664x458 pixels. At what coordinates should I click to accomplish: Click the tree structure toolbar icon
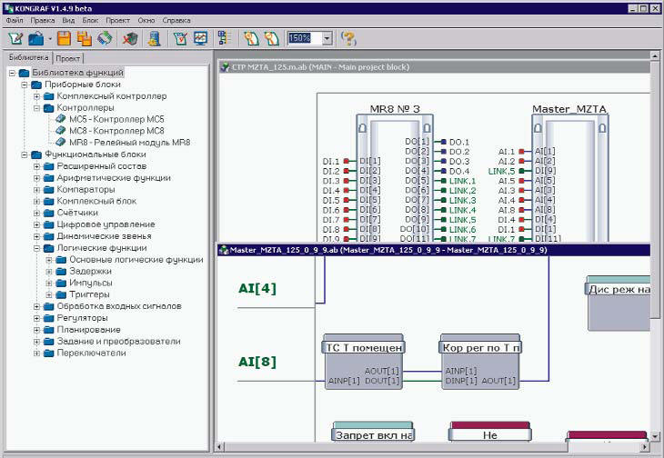(224, 38)
